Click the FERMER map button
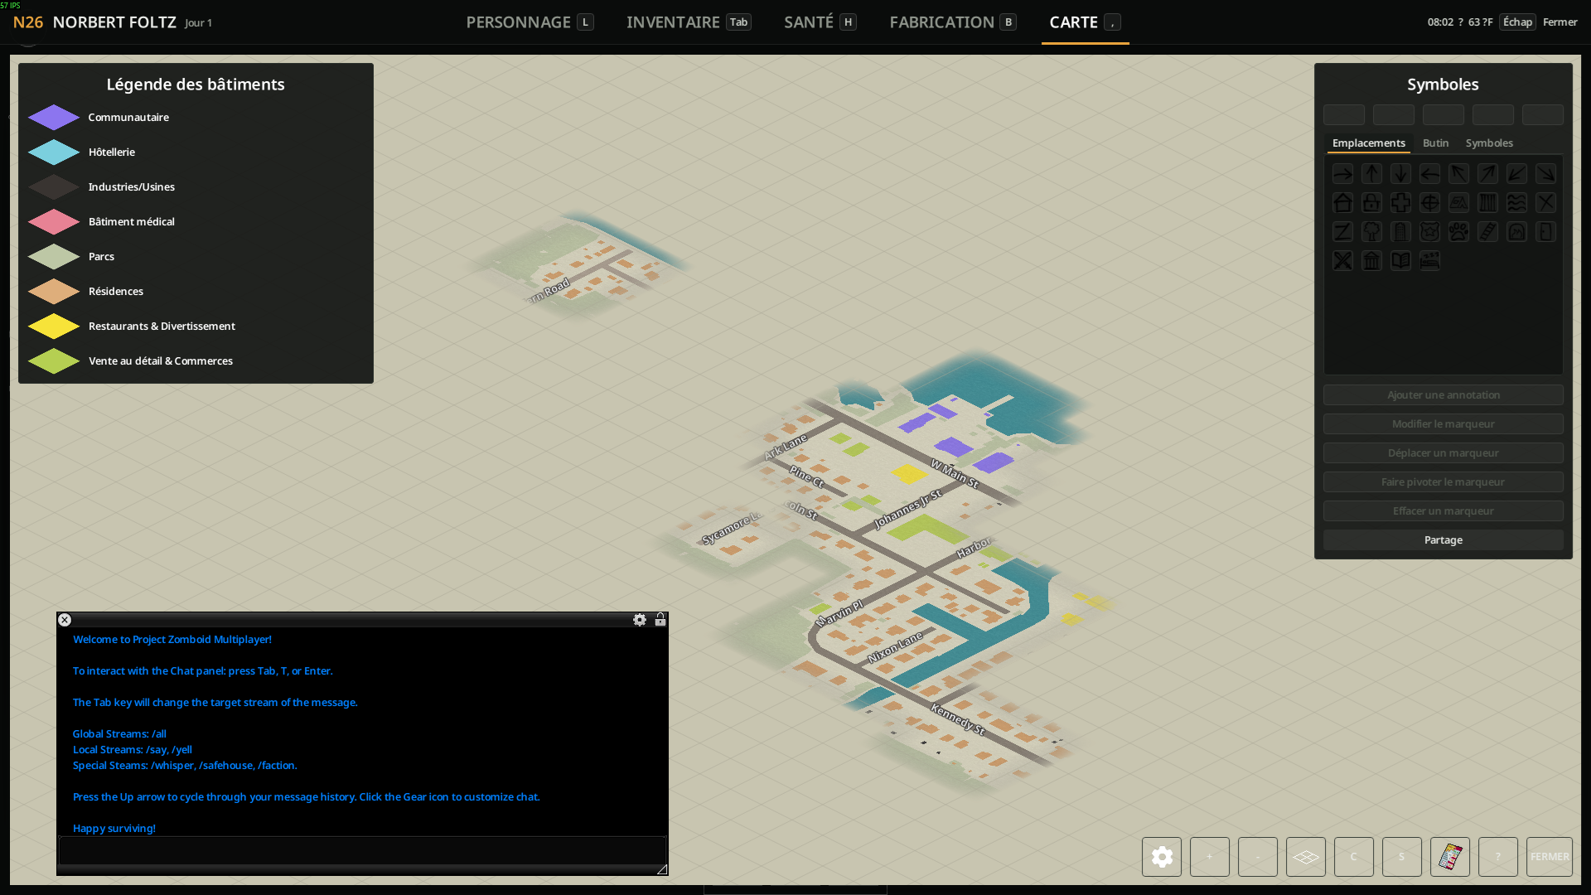This screenshot has height=895, width=1591. pyautogui.click(x=1550, y=857)
